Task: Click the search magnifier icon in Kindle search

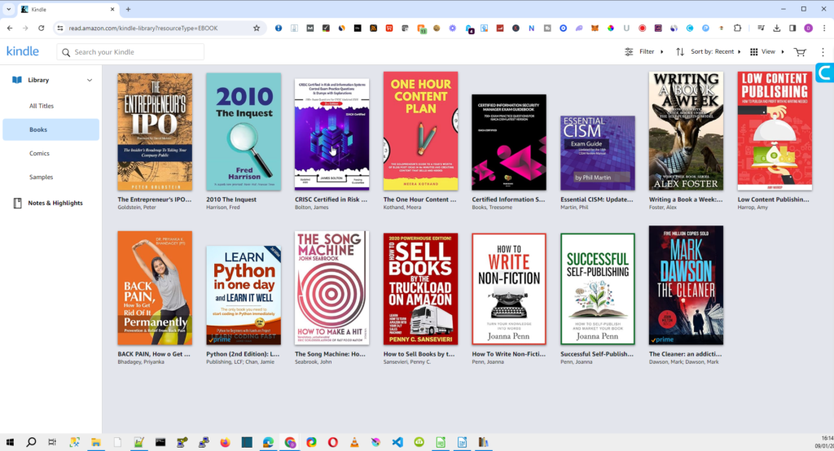Action: point(66,52)
